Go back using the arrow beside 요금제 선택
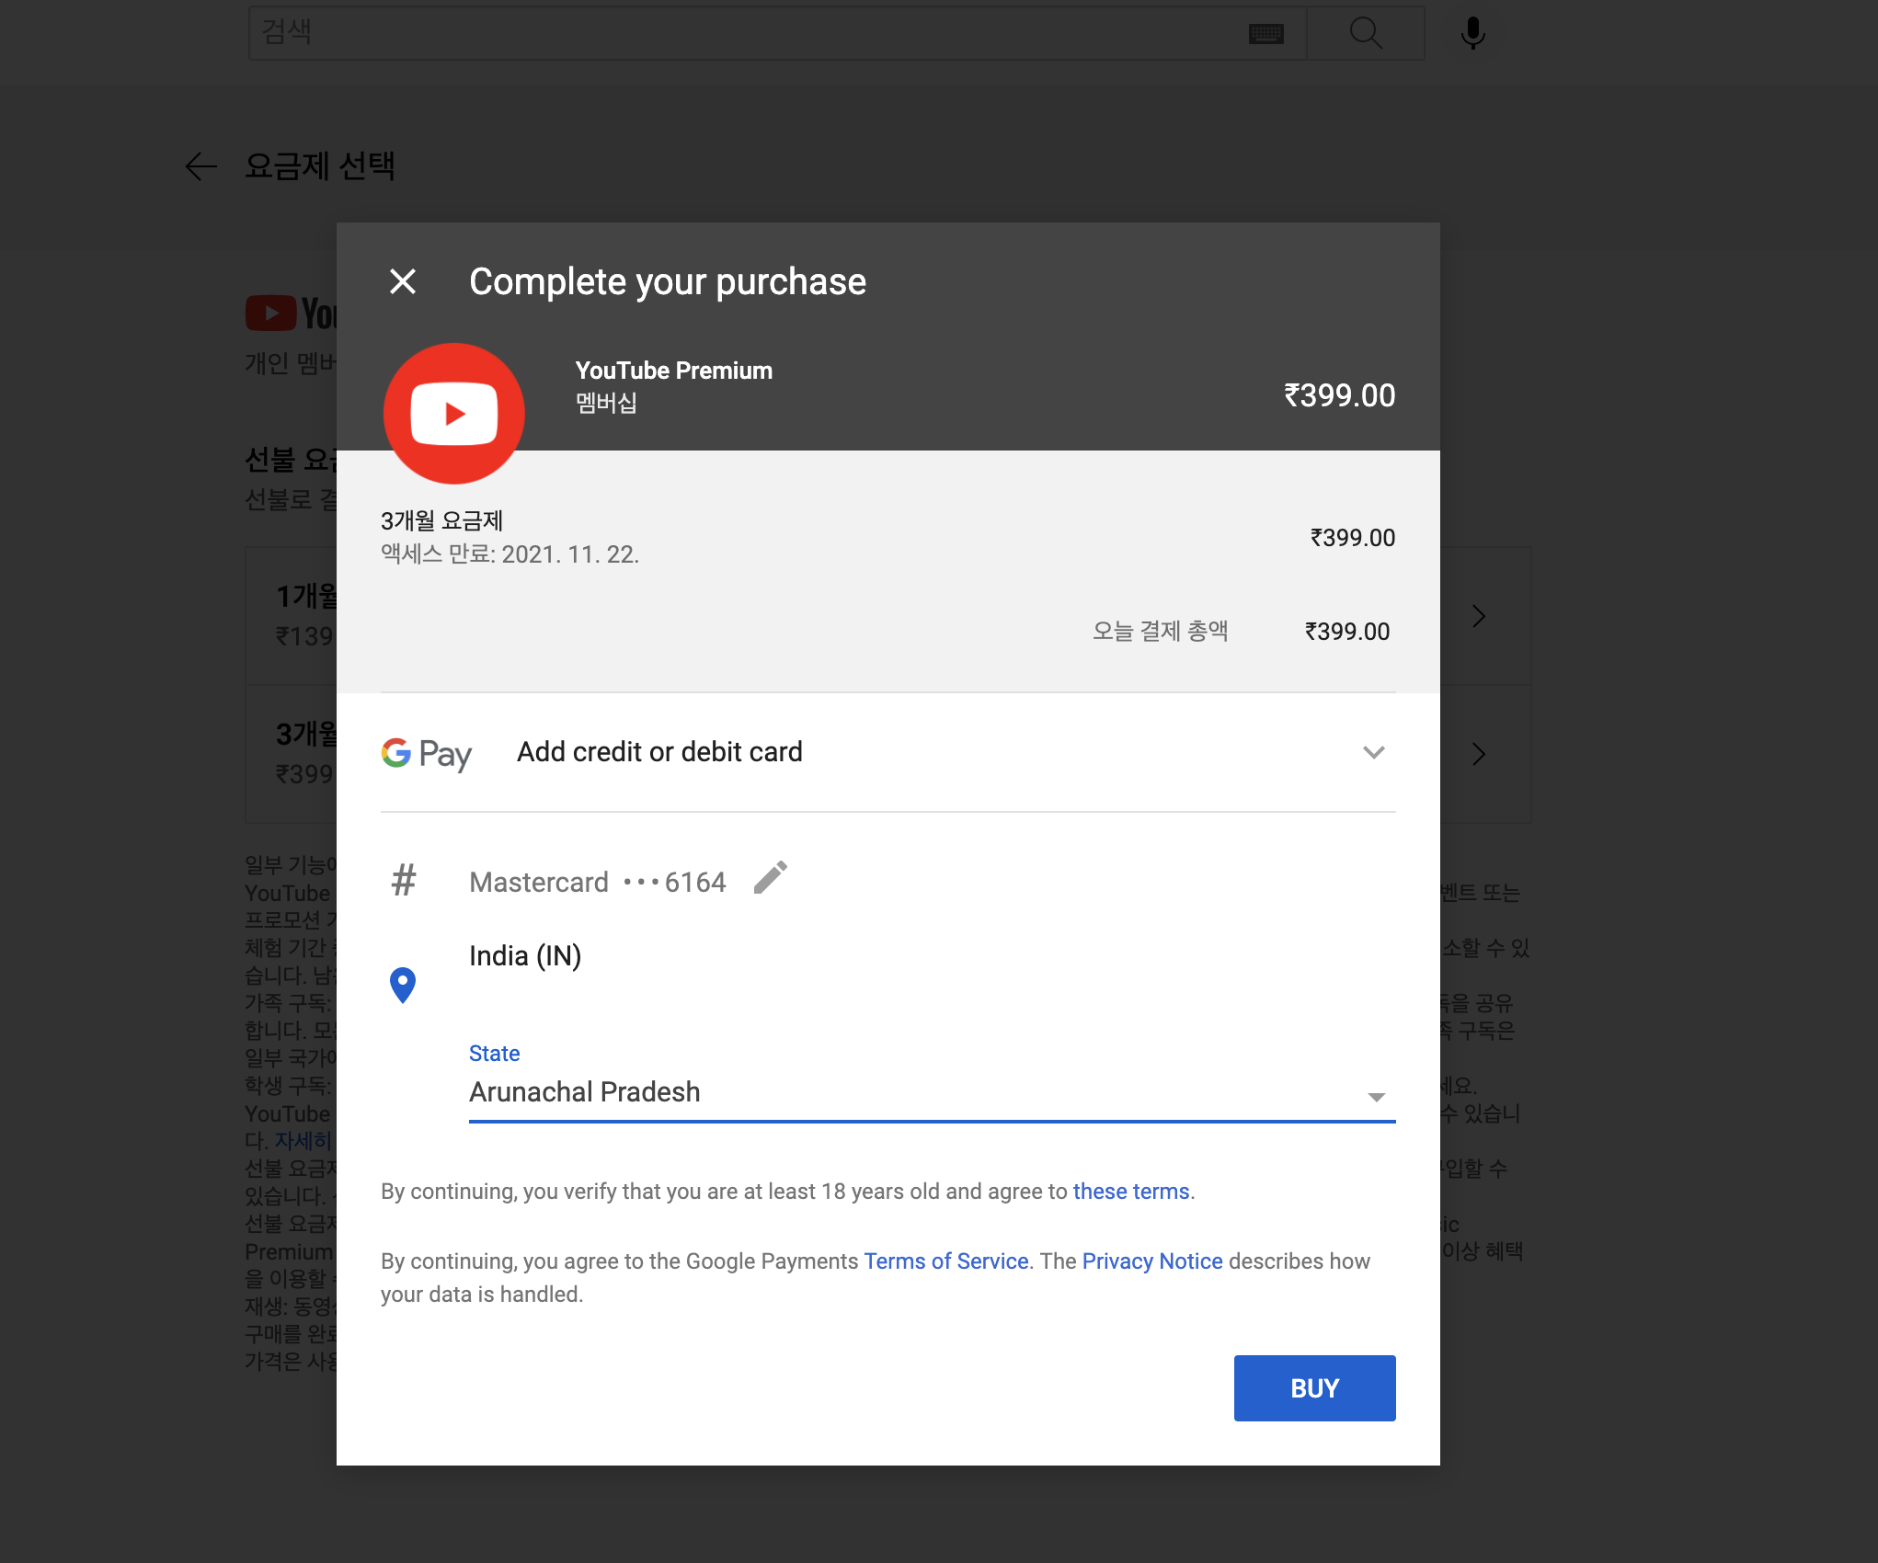This screenshot has width=1878, height=1563. point(200,166)
